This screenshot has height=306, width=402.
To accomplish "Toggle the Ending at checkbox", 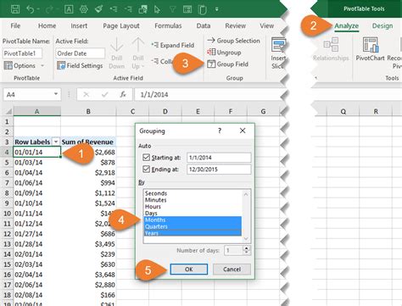I will tap(146, 170).
